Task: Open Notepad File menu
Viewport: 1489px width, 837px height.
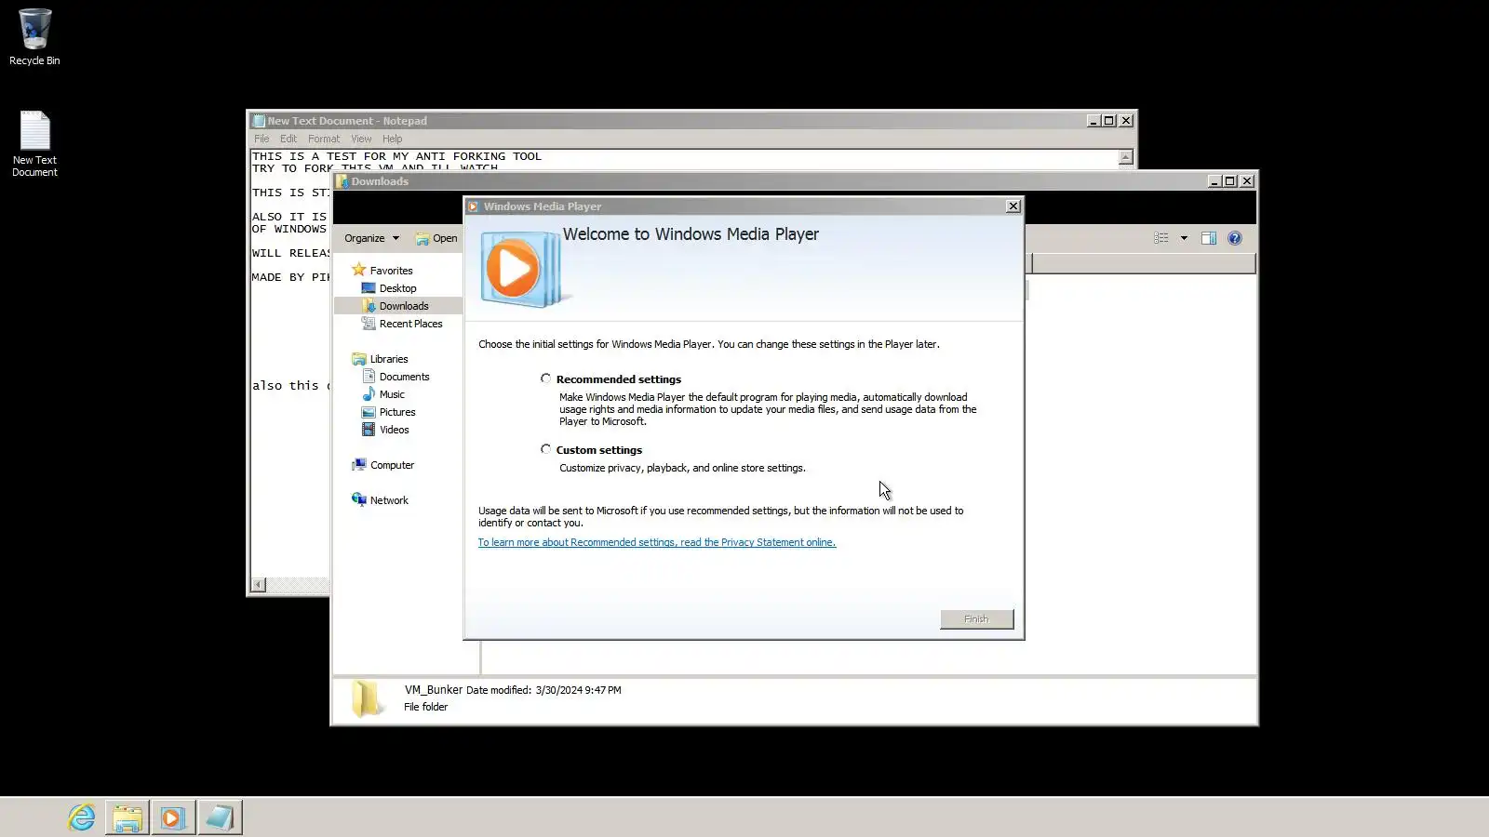Action: click(x=262, y=139)
